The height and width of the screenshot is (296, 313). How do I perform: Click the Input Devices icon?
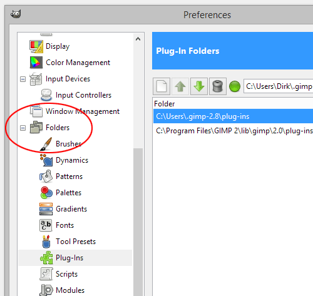pos(36,79)
